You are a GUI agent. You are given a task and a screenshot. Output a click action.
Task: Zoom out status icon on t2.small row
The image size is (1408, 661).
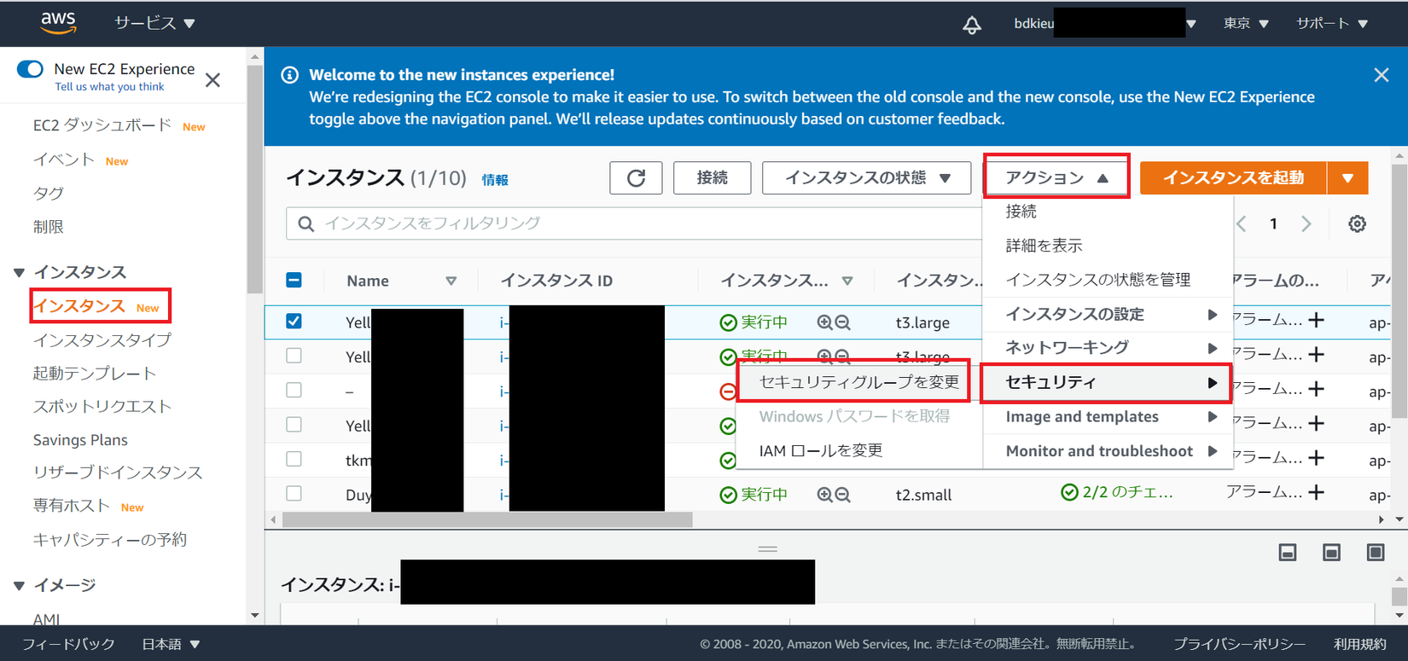coord(843,495)
